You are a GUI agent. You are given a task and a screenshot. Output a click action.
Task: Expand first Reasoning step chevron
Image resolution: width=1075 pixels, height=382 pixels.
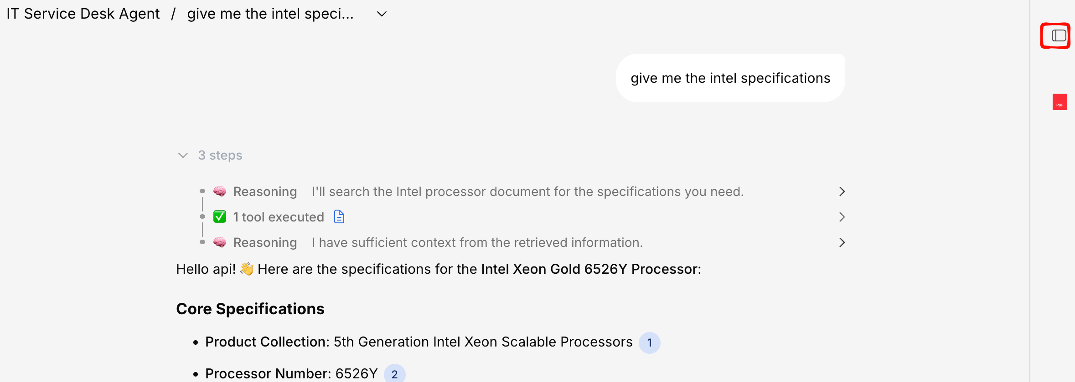pos(842,191)
